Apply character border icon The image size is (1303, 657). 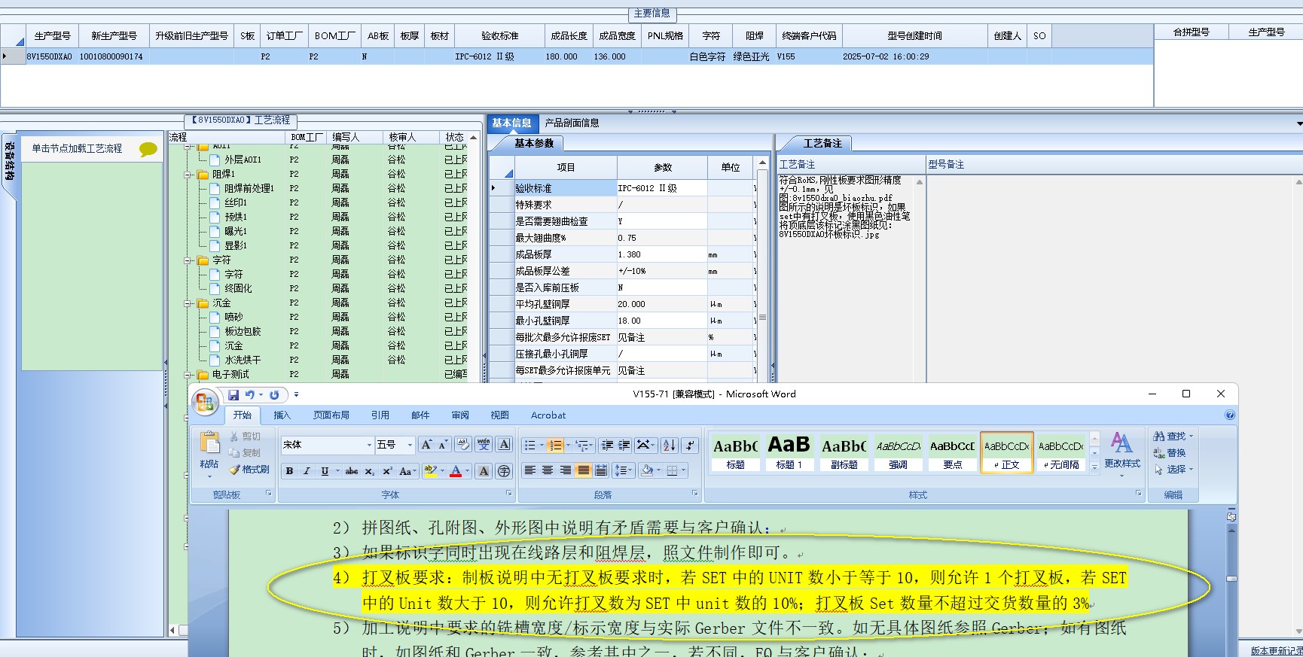505,445
